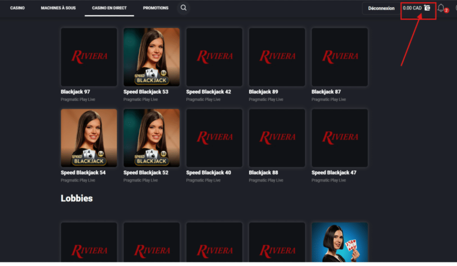Screen dimensions: 457x266
Task: Click the search magnifier icon
Action: (183, 8)
